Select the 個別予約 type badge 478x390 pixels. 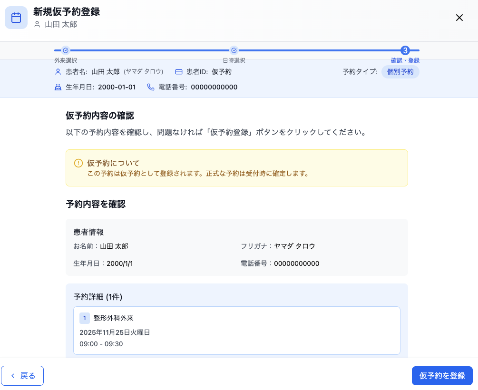click(400, 72)
